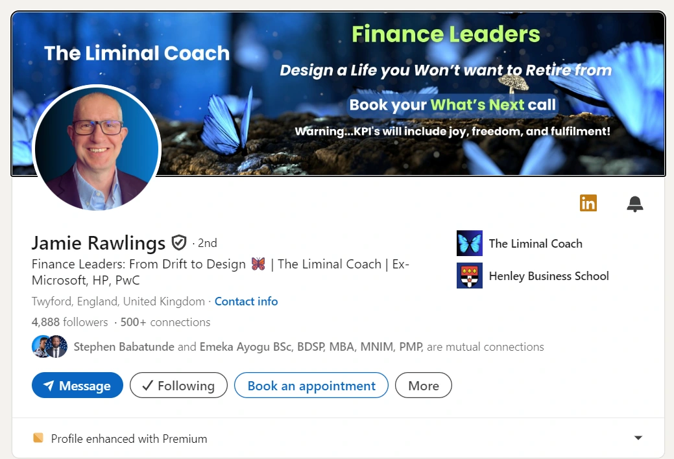
Task: Click The Liminal Coach butterfly logo
Action: click(x=469, y=244)
